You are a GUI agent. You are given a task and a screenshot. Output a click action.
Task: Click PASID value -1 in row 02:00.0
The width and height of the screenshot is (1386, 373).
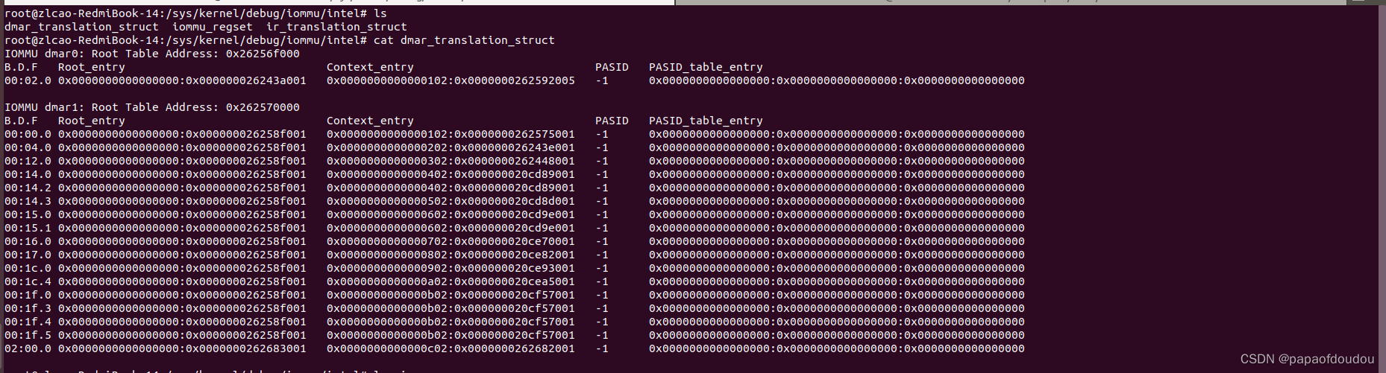point(602,348)
